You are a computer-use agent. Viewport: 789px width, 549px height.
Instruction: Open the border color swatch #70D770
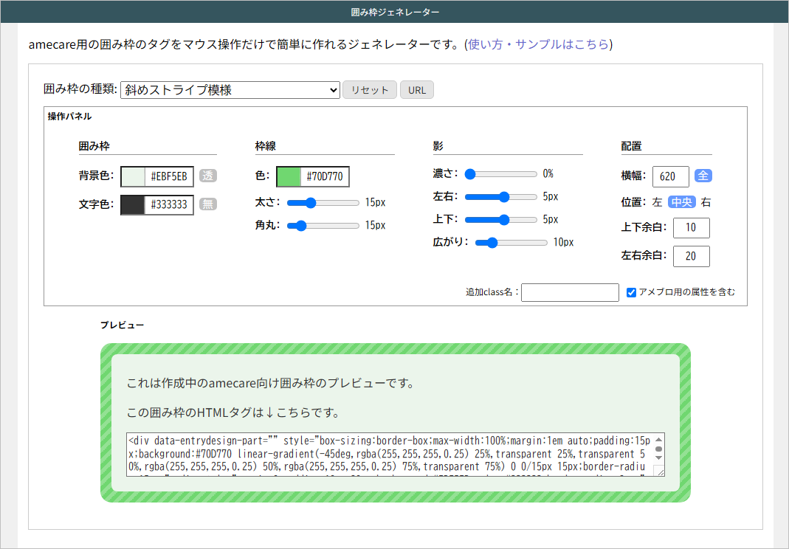[289, 177]
